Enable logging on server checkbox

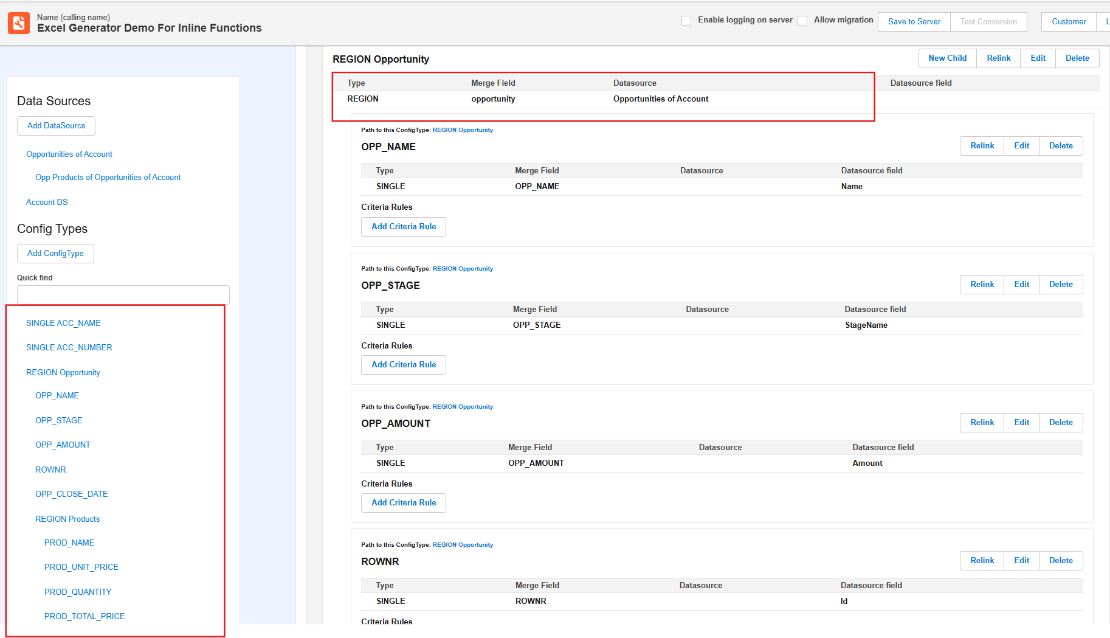[686, 21]
